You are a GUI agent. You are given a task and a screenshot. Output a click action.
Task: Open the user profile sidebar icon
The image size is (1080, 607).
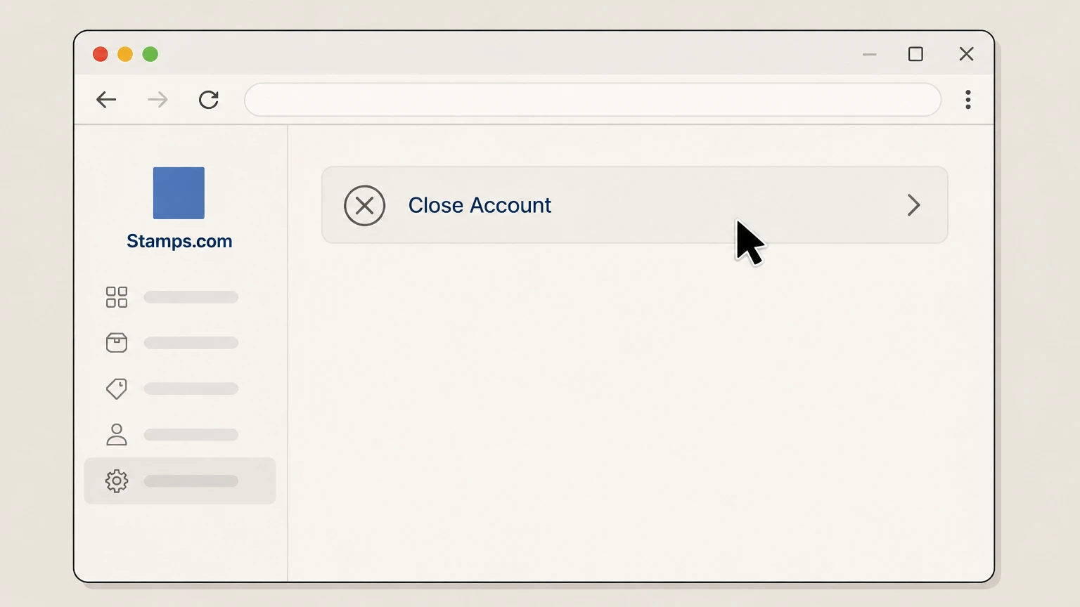coord(117,435)
